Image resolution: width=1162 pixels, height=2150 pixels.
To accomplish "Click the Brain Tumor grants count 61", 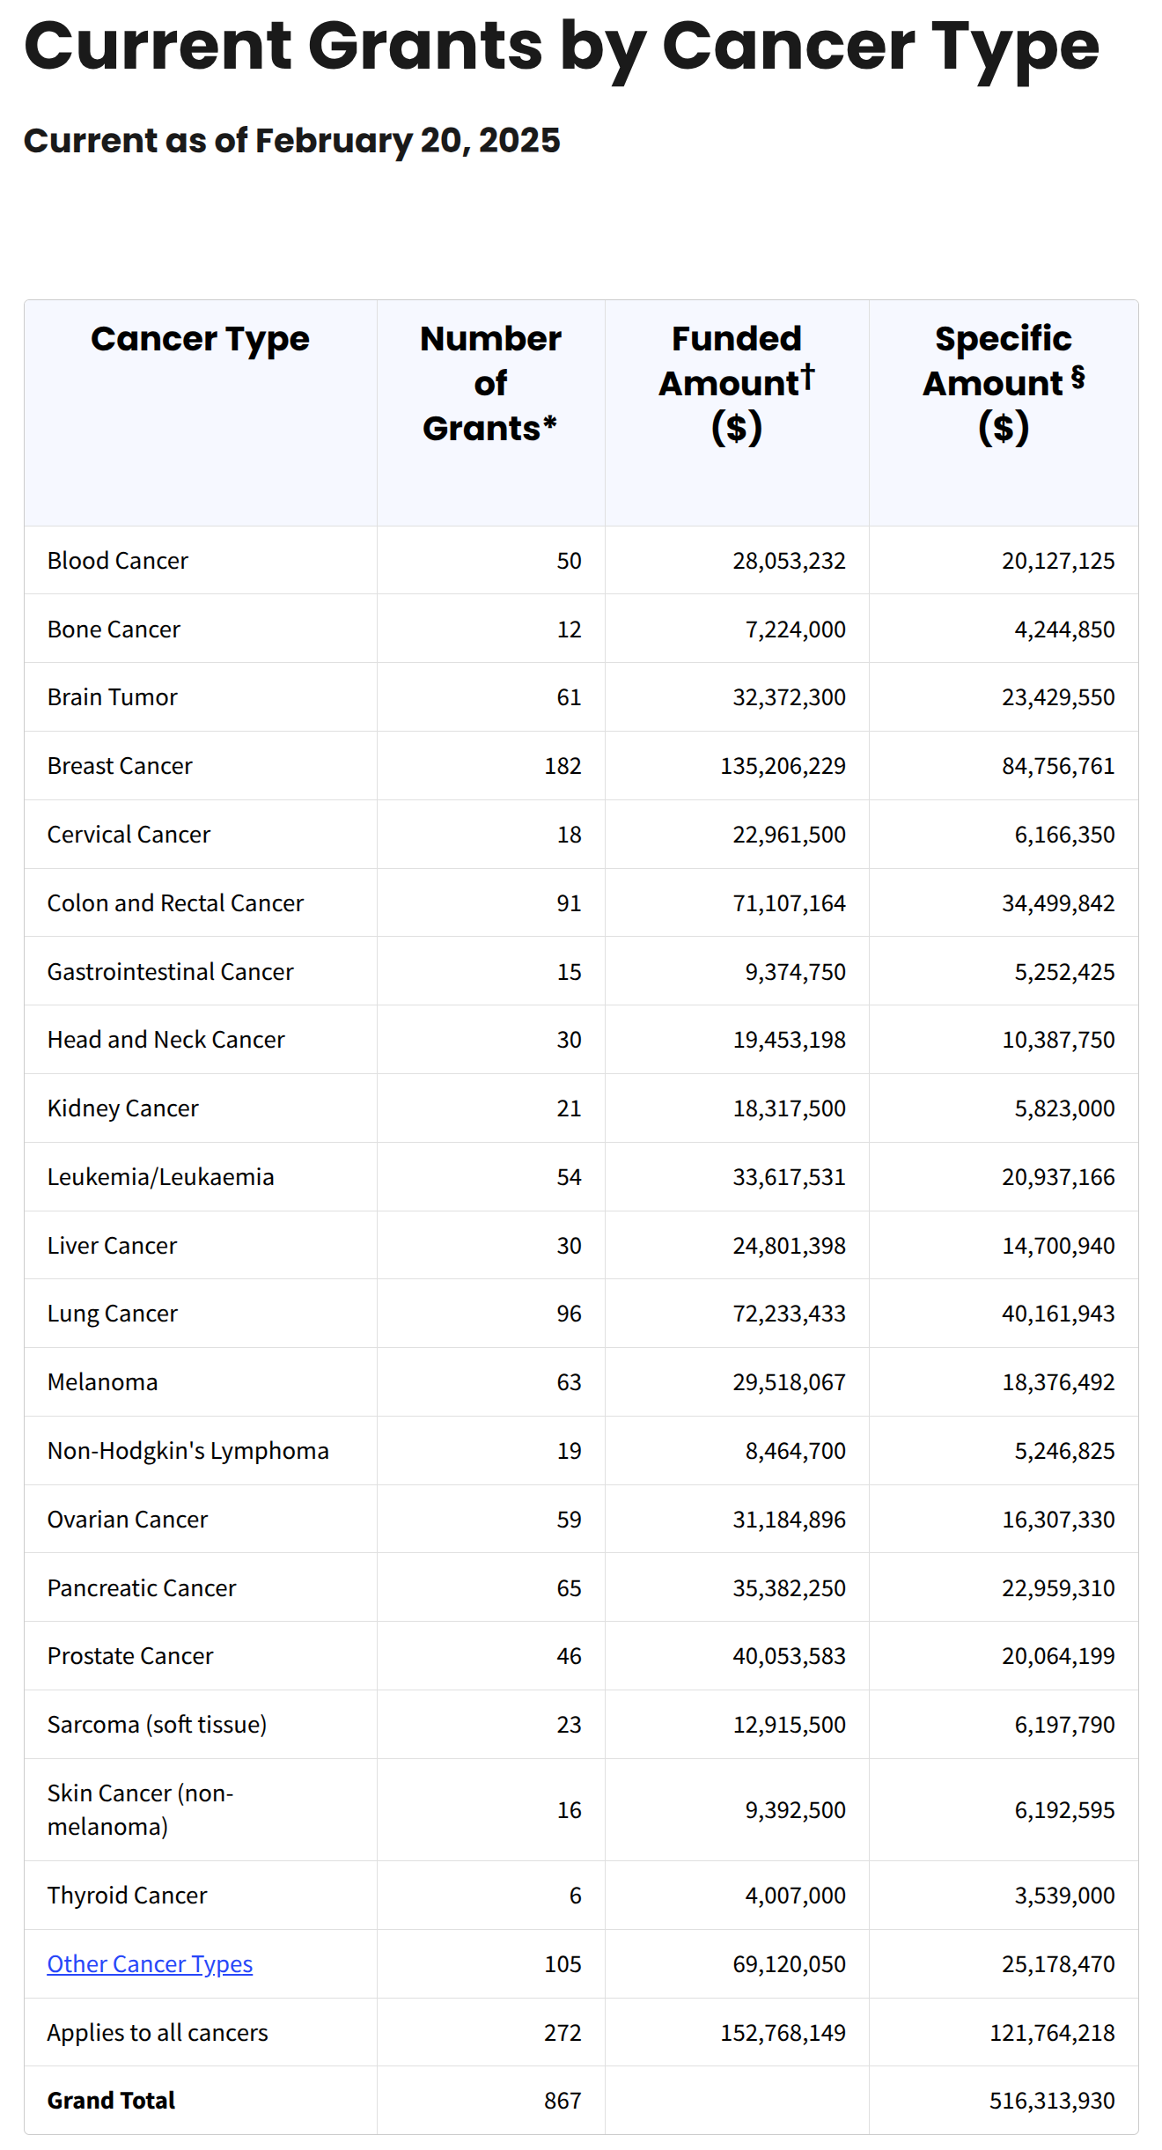I will point(569,697).
